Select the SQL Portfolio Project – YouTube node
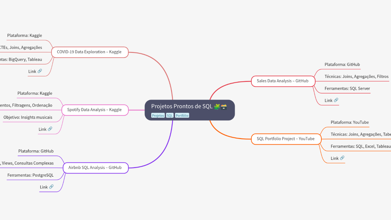 (x=286, y=139)
